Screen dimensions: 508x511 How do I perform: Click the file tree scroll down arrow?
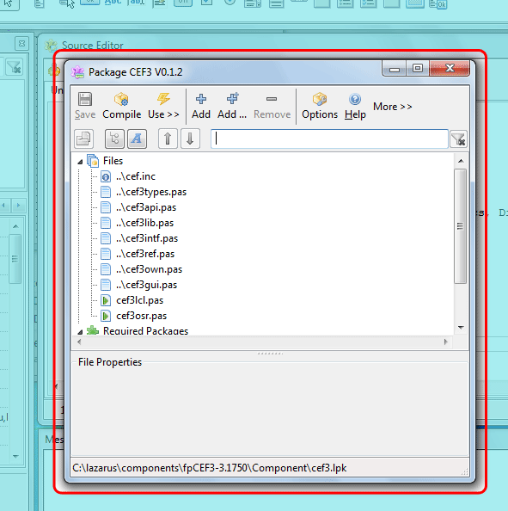[461, 328]
